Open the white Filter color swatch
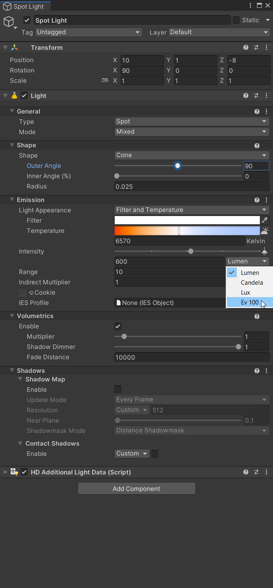Image resolution: width=273 pixels, height=588 pixels. click(x=187, y=221)
